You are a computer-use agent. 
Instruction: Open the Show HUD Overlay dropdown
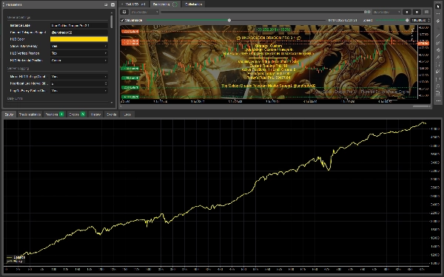click(x=79, y=46)
